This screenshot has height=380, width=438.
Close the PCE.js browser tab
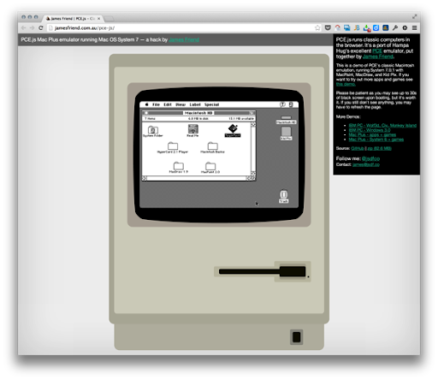(x=98, y=19)
